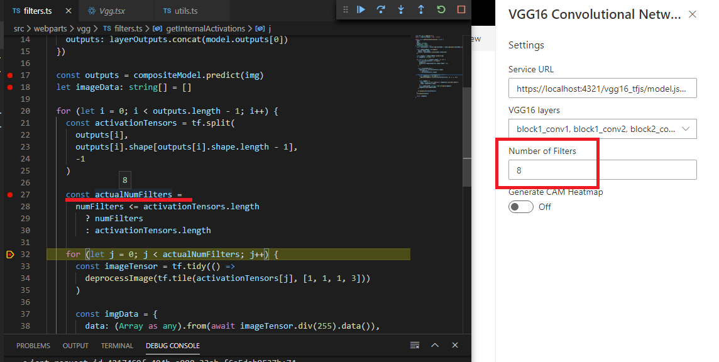Click deprocessImage call on line 34
Viewport: 719px width, 362px height.
(x=119, y=278)
